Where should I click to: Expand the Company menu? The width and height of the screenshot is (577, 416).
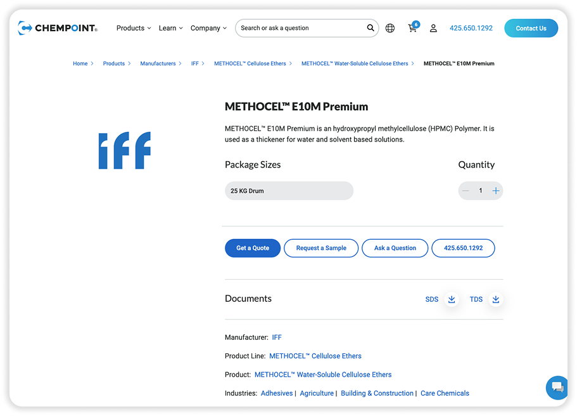click(208, 28)
